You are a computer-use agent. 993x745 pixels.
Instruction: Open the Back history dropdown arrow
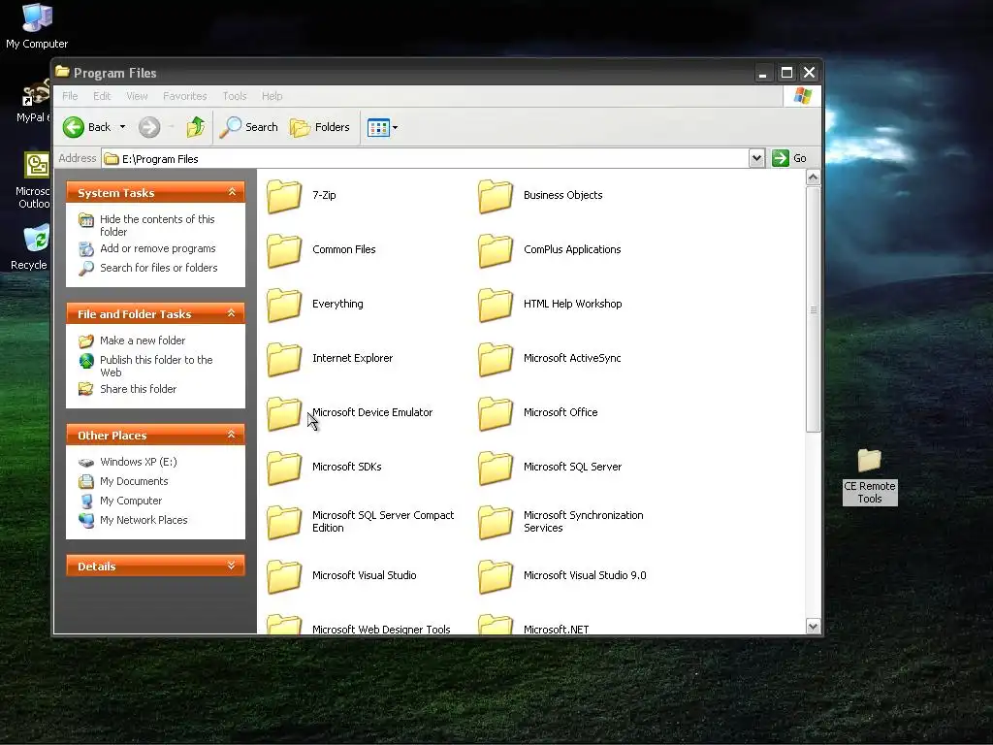click(123, 127)
